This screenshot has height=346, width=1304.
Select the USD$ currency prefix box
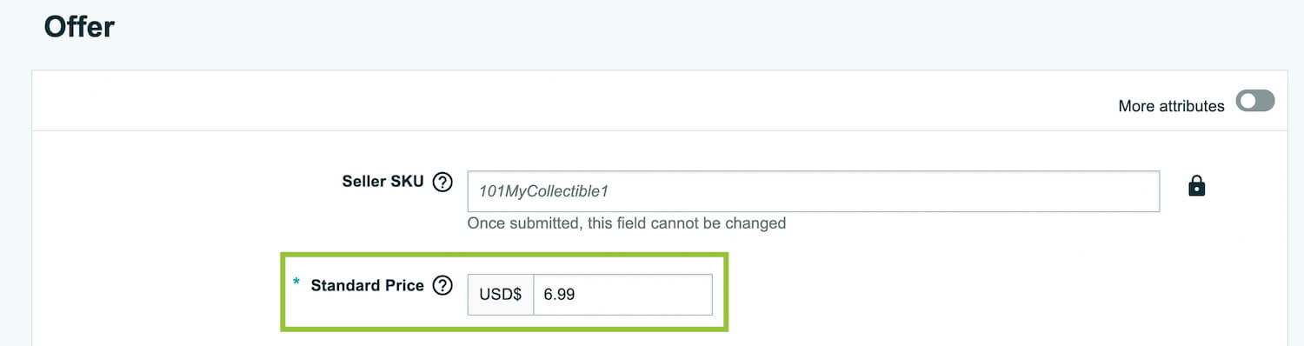pyautogui.click(x=501, y=295)
